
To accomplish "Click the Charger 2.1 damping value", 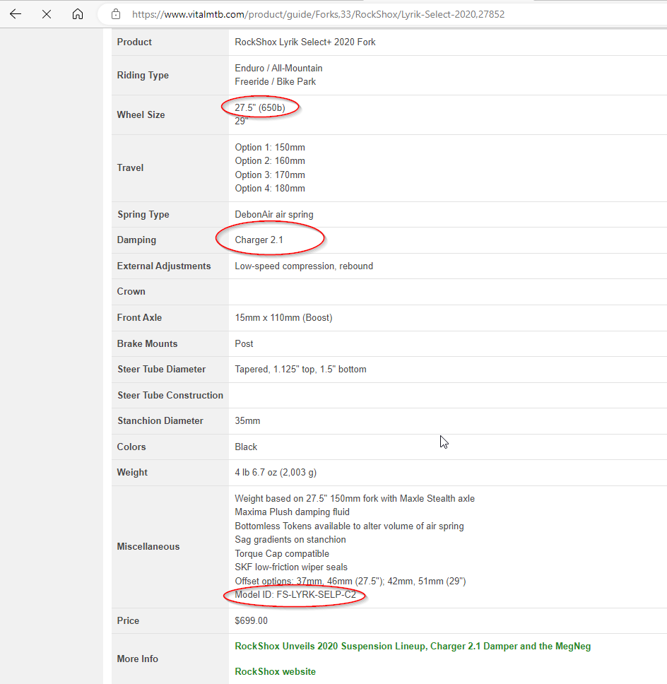I will pyautogui.click(x=259, y=240).
